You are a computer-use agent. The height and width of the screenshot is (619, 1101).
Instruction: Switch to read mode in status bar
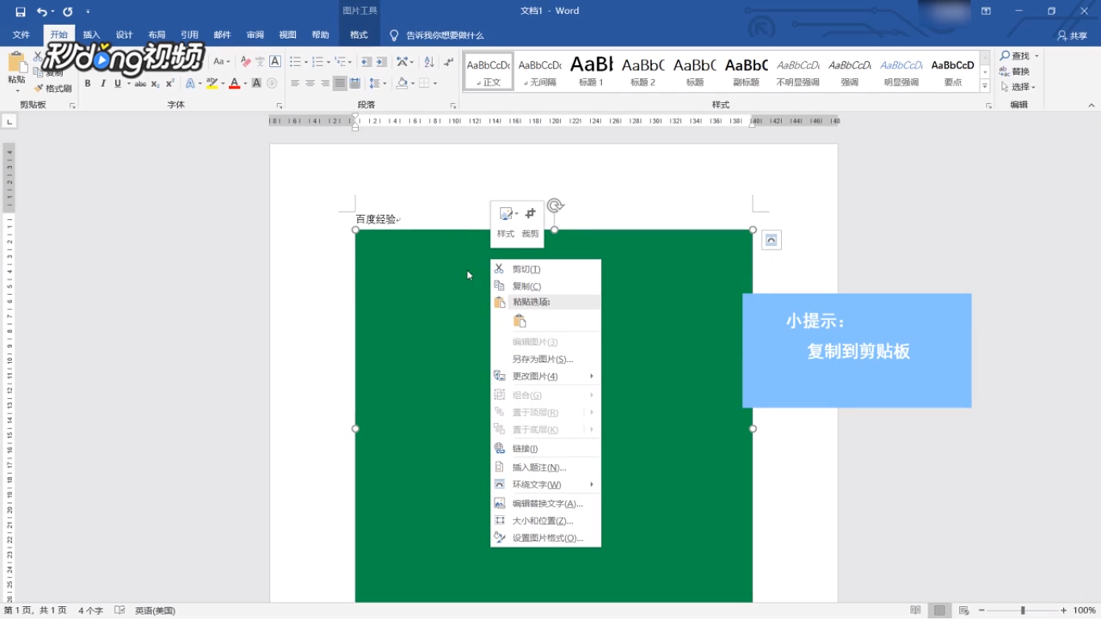point(916,609)
